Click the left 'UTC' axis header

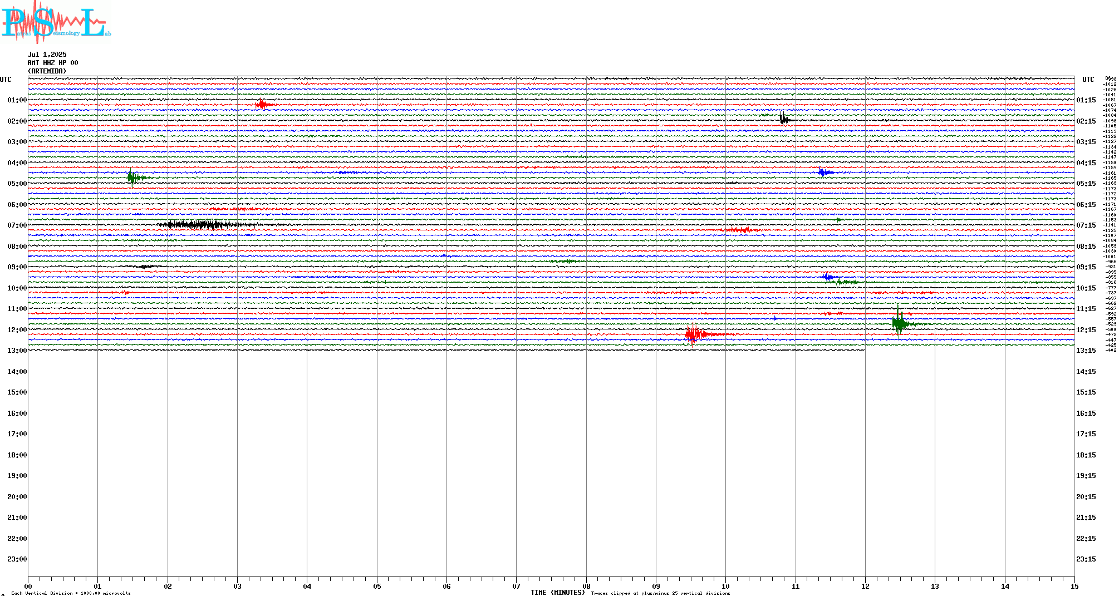[6, 80]
